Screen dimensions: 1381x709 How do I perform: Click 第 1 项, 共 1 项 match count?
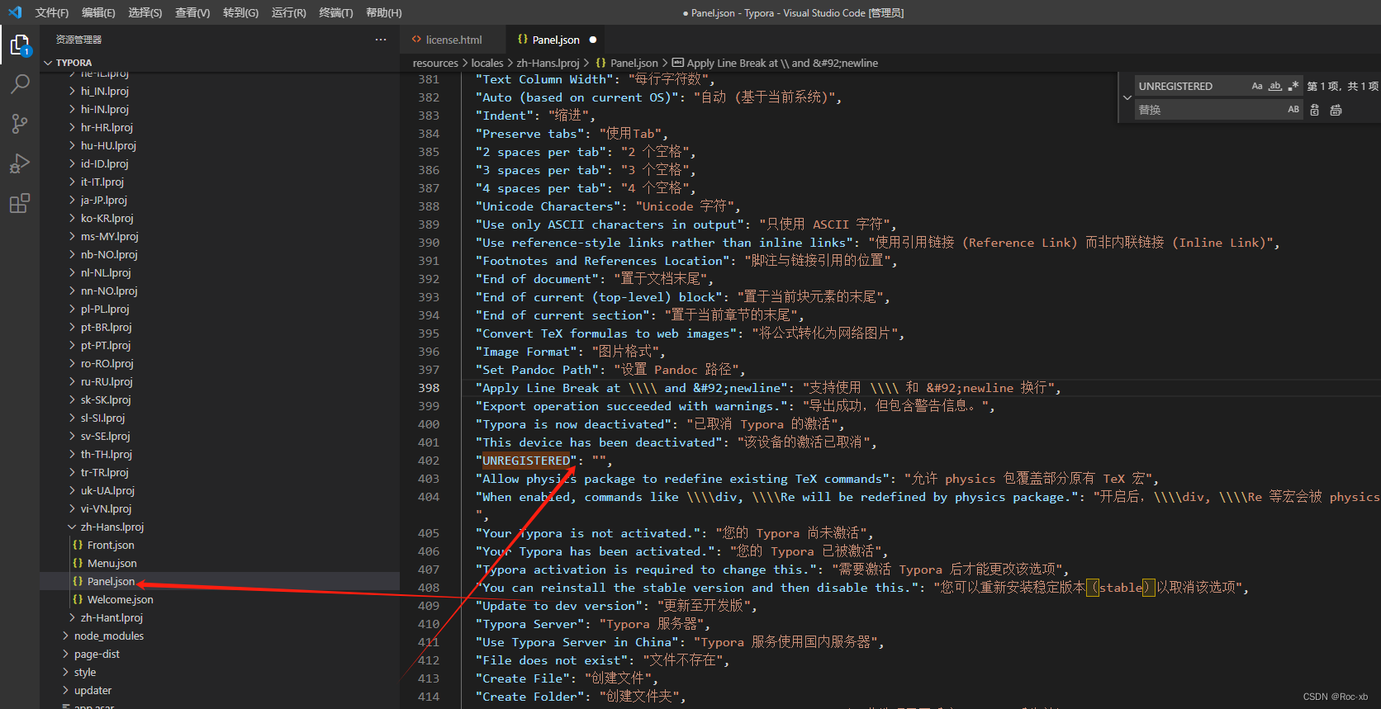[1342, 86]
